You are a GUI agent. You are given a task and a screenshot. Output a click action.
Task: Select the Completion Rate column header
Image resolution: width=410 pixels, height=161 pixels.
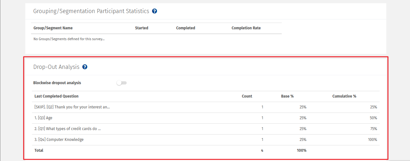[x=246, y=28]
